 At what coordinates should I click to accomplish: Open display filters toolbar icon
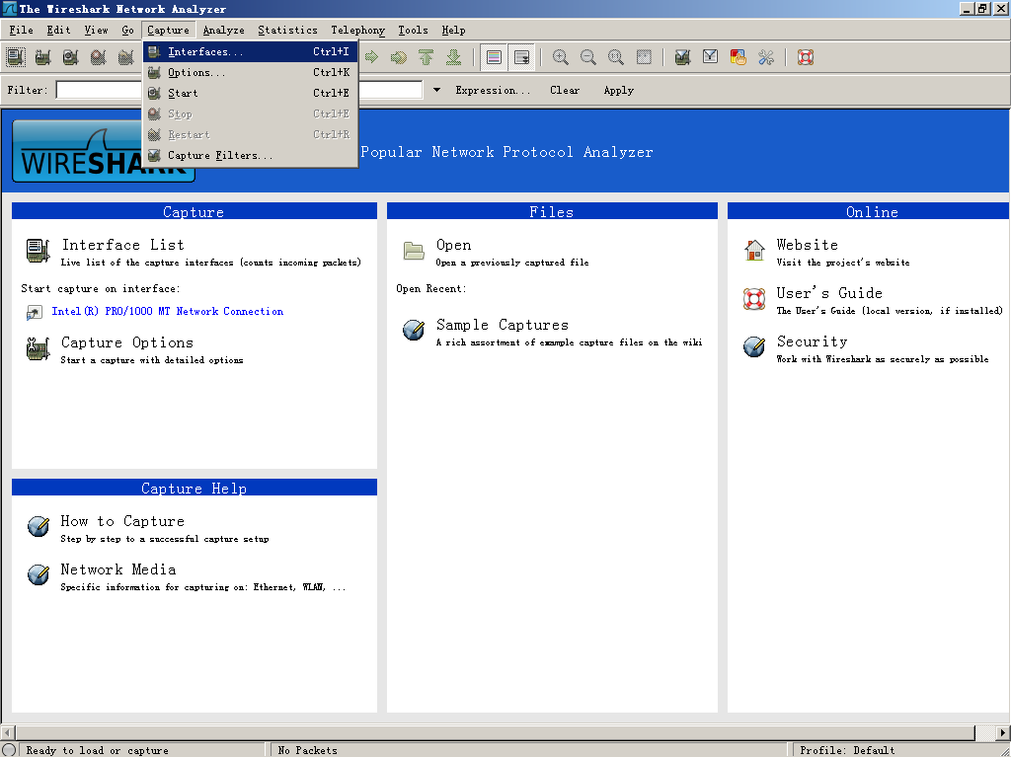[711, 57]
